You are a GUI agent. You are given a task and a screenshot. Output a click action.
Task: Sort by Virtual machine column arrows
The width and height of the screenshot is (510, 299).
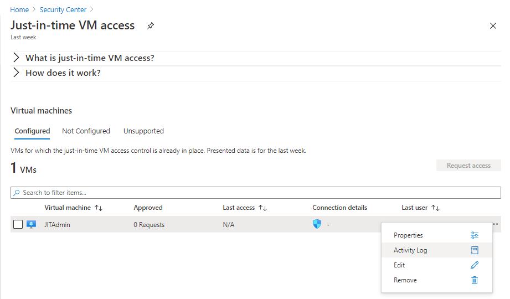[99, 208]
